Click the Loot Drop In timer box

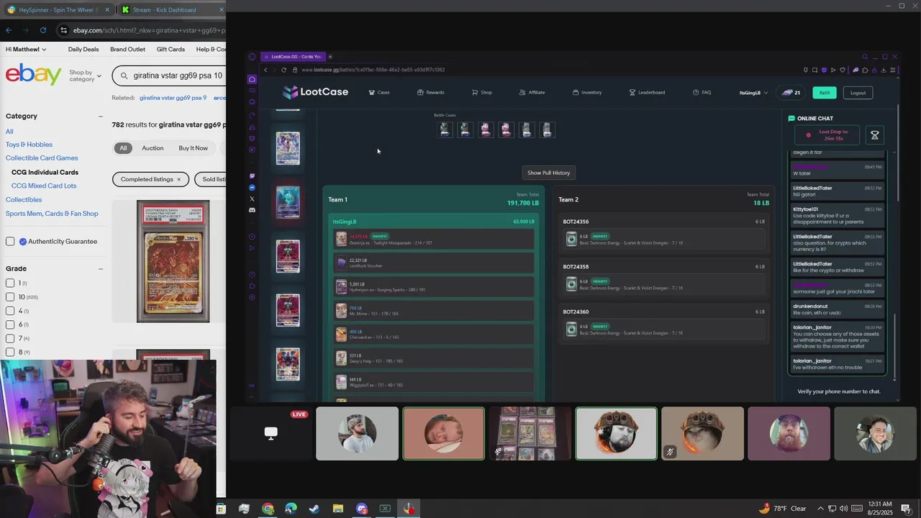click(828, 135)
